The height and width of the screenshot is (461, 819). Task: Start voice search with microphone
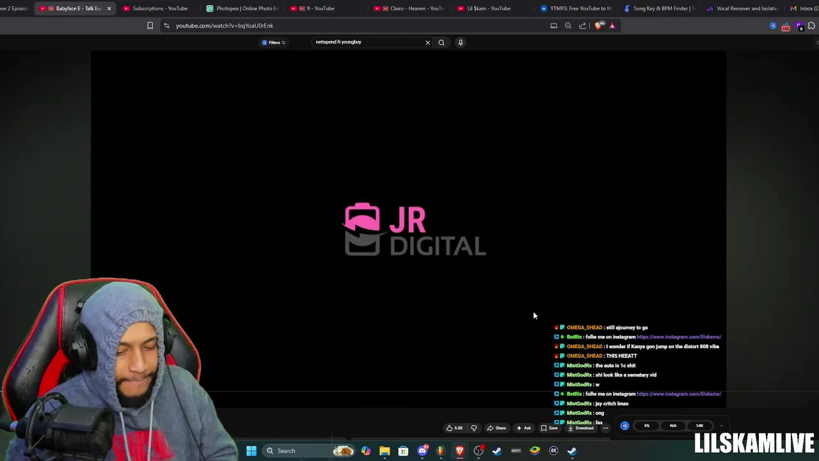(x=460, y=42)
